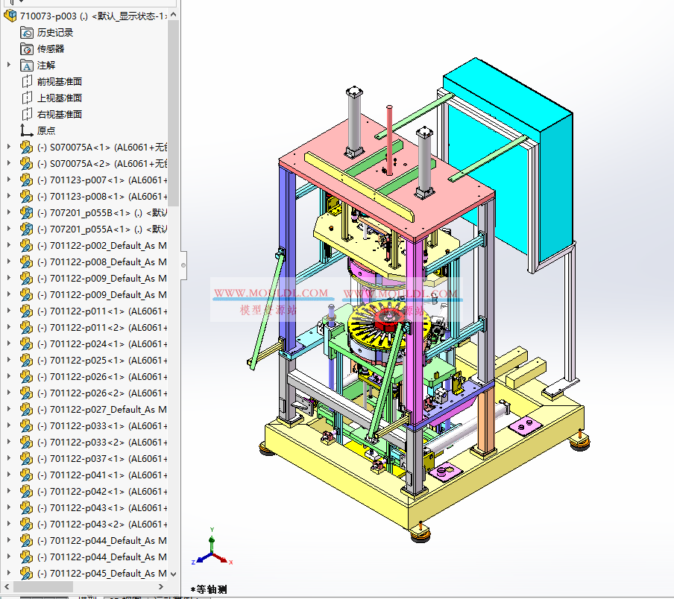Select the 前视基准面 front plane
This screenshot has height=599, width=674.
59,81
